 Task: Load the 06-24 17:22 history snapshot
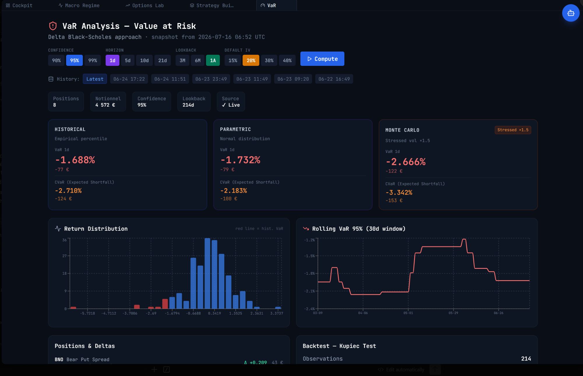pyautogui.click(x=129, y=79)
